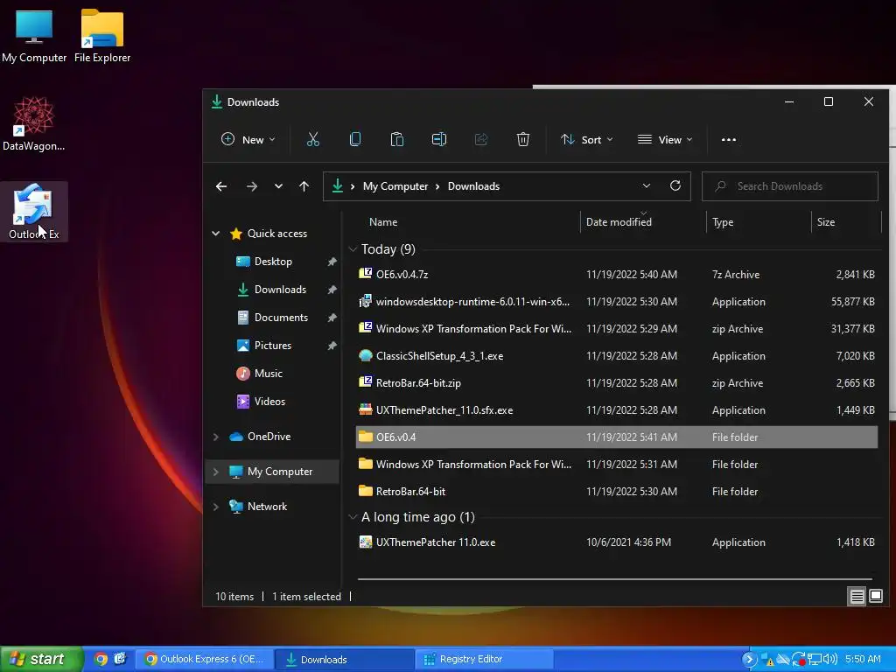896x672 pixels.
Task: Click the Delete trash can icon
Action: [x=523, y=139]
